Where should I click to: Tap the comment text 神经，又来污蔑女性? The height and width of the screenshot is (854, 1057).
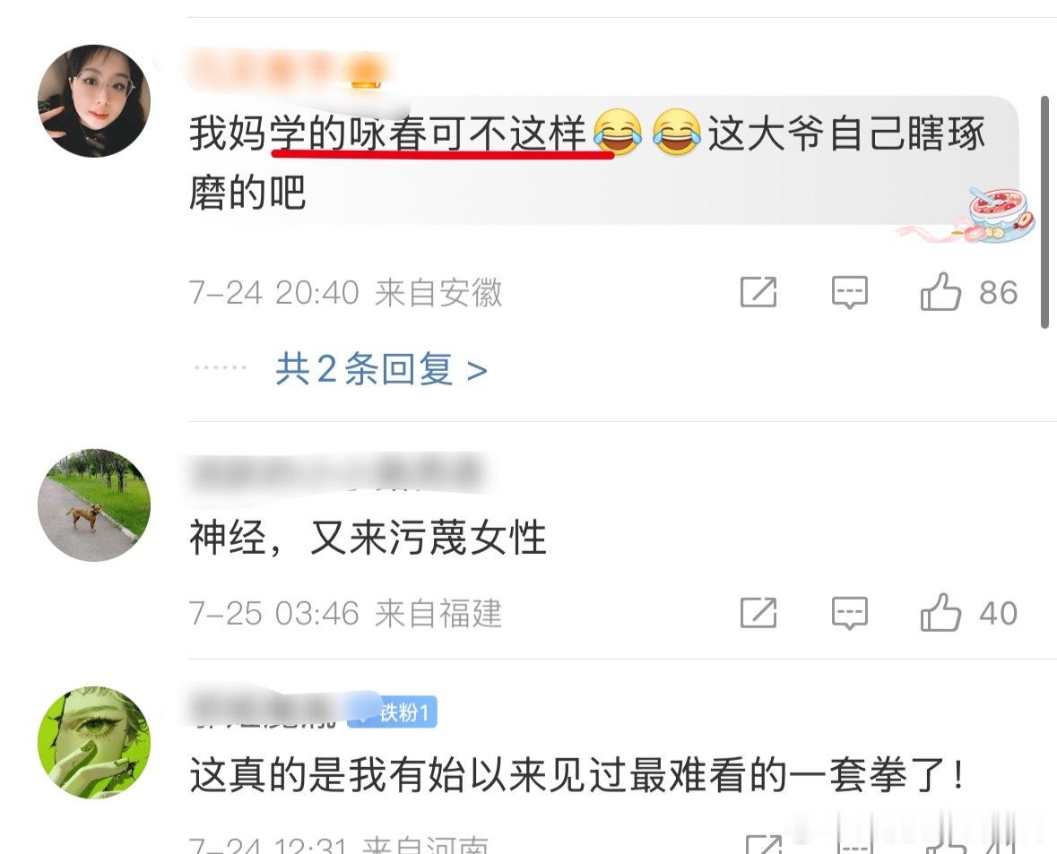click(x=368, y=538)
